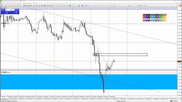Toggle the Data Window panel
Image resolution: width=182 pixels, height=102 pixels.
tap(13, 6)
